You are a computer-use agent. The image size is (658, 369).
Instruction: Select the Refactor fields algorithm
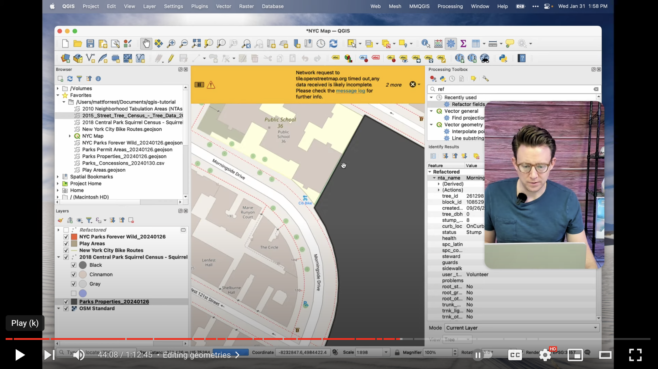468,104
